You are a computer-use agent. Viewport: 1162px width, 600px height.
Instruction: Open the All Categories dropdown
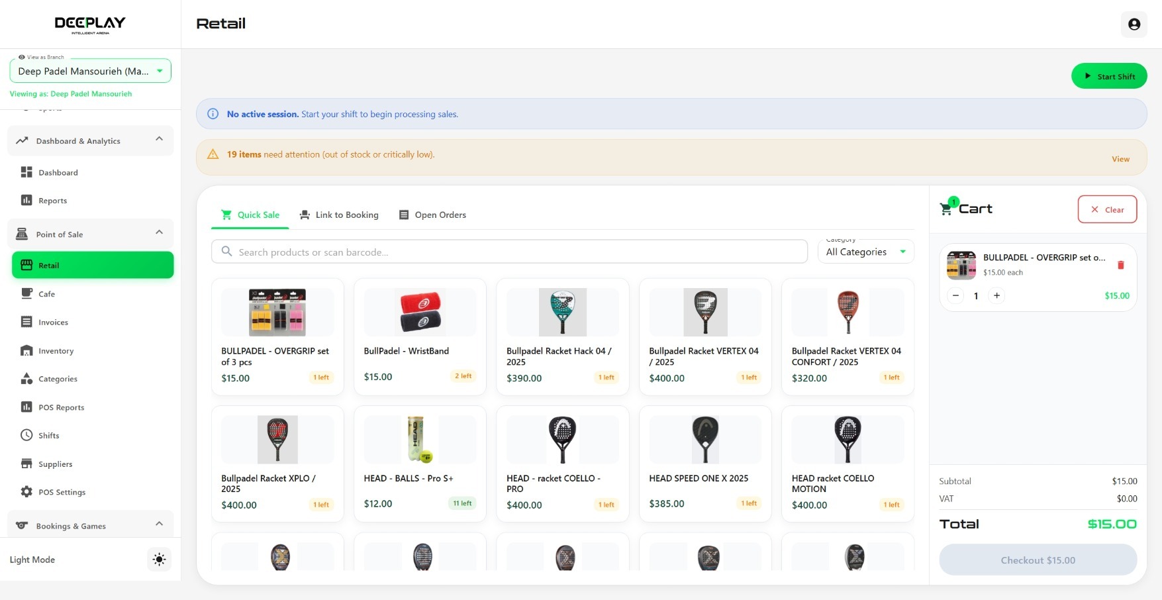coord(865,252)
